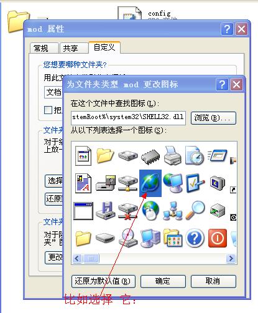258x313 pixels.
Task: Pick the memory chip icon
Action: 150,157
